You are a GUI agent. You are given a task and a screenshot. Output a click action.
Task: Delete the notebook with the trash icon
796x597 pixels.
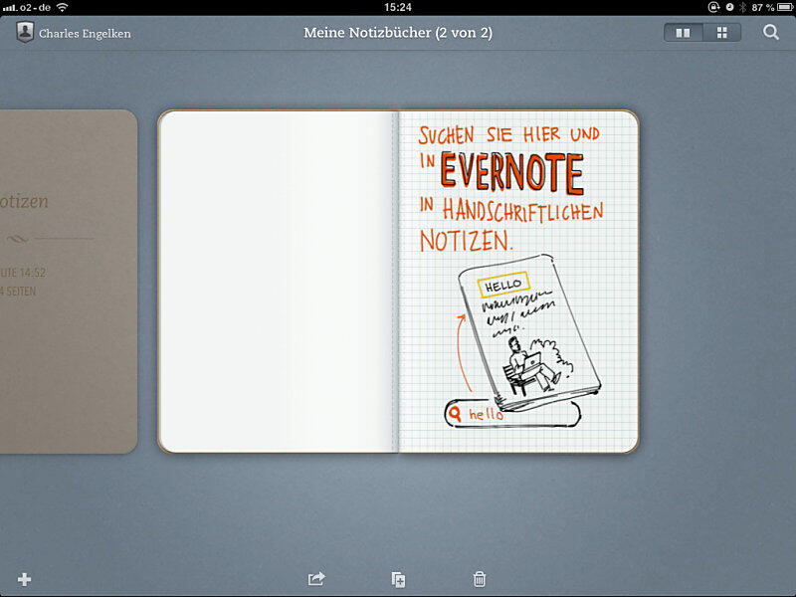(x=480, y=579)
